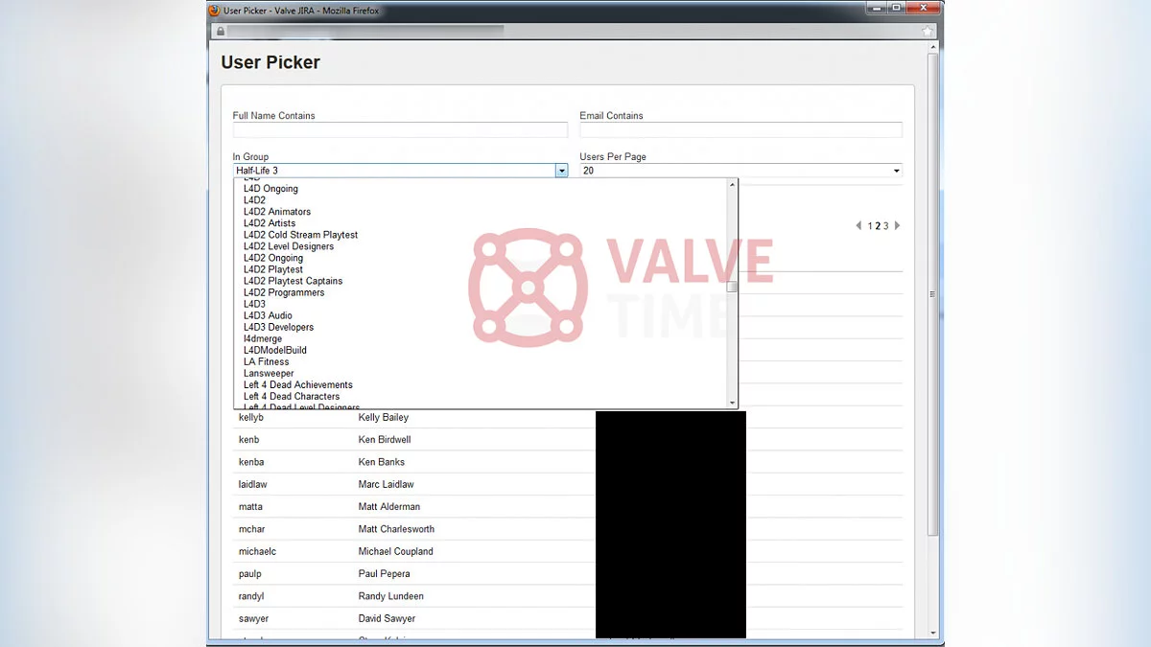This screenshot has width=1151, height=647.
Task: Click username matta
Action: pyautogui.click(x=250, y=507)
